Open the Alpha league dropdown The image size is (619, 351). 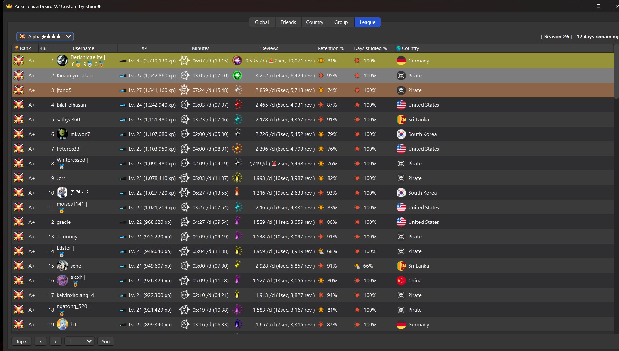click(x=45, y=36)
